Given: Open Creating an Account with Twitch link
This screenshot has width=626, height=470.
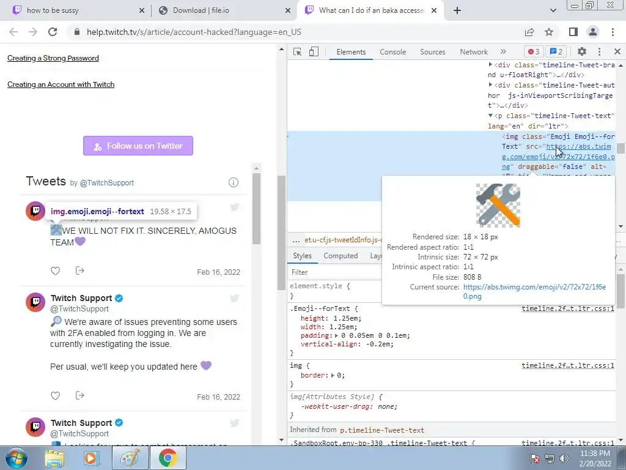Looking at the screenshot, I should pyautogui.click(x=61, y=84).
